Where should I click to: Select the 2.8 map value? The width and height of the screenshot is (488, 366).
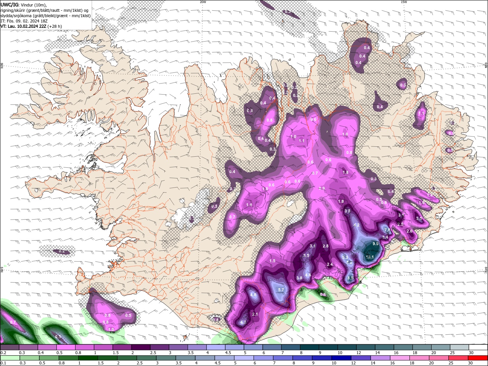pos(326,246)
